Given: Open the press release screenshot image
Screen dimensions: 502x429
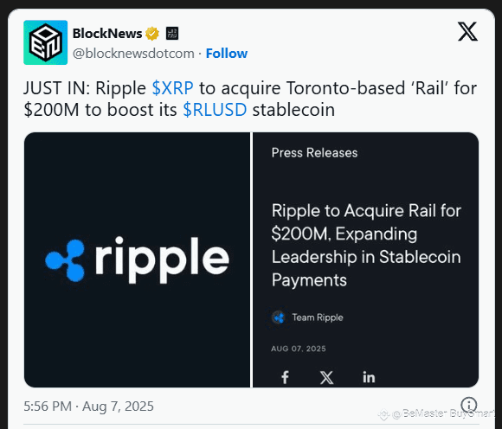Looking at the screenshot, I should pyautogui.click(x=365, y=259).
